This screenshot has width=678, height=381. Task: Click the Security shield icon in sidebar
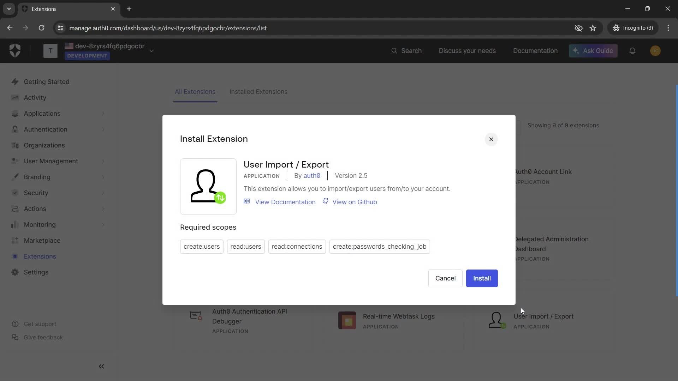(15, 193)
